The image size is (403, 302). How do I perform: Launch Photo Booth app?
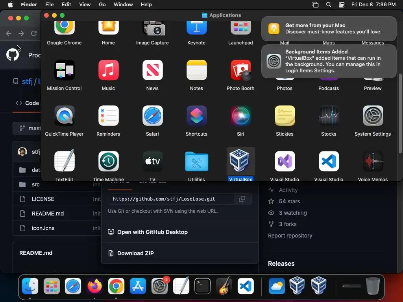(x=240, y=70)
